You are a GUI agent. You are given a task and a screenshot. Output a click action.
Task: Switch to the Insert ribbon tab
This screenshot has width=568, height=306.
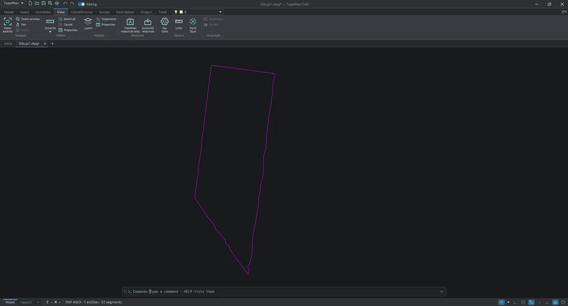[x=24, y=12]
